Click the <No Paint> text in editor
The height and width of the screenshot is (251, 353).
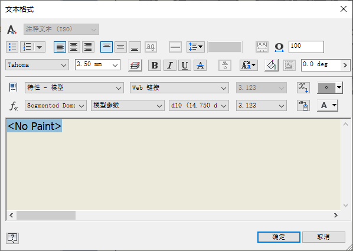point(34,126)
